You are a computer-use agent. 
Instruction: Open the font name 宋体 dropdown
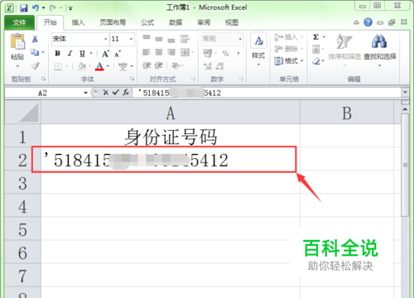[x=105, y=39]
